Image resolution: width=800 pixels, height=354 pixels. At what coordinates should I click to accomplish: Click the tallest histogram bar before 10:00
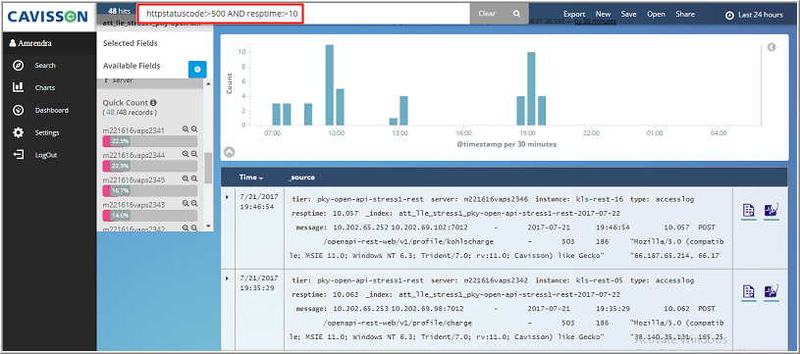pos(330,84)
